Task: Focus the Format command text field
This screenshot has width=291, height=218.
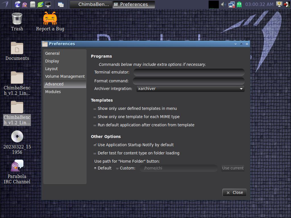Action: pyautogui.click(x=189, y=81)
